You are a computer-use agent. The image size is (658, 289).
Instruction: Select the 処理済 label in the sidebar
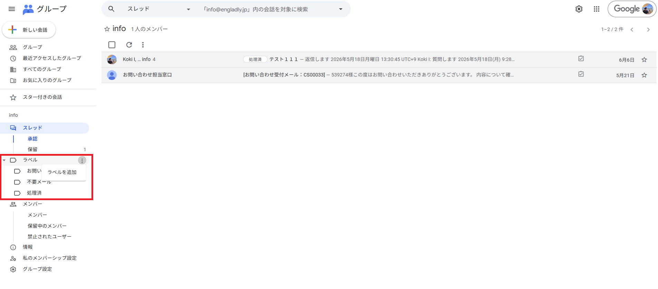coord(34,193)
